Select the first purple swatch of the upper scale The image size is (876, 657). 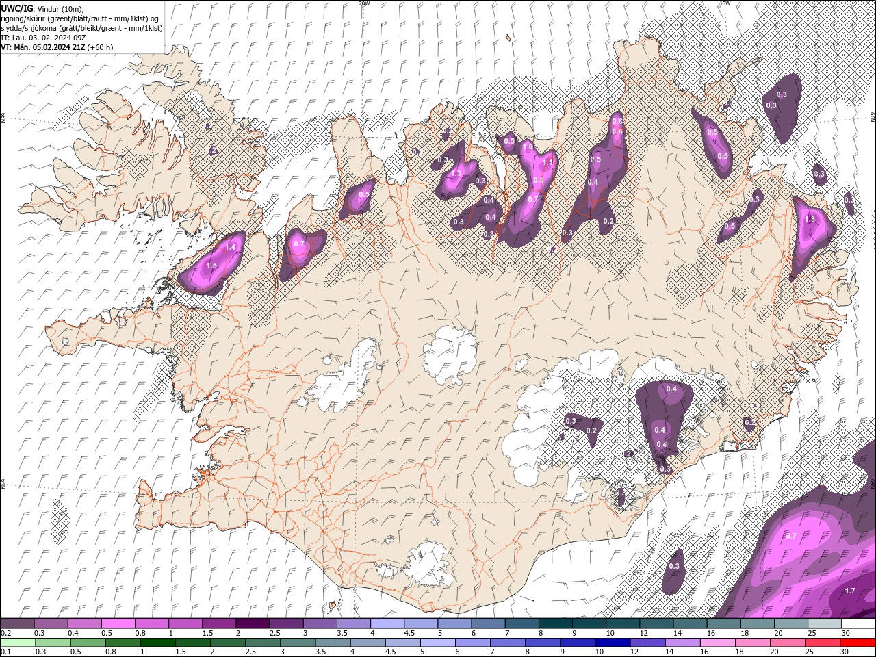(x=18, y=623)
